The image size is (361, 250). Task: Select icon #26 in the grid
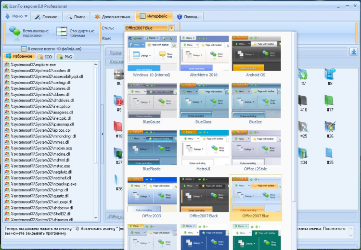coord(330,129)
